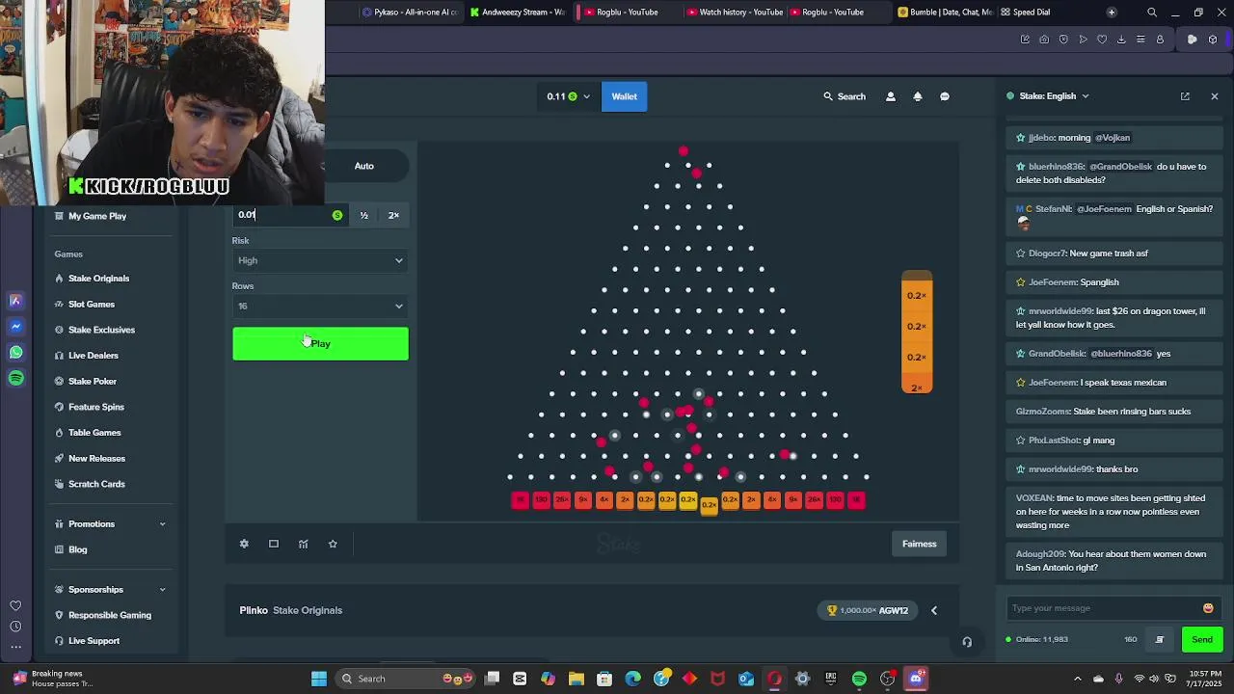Open the balance currency dropdown 0.11

[x=569, y=96]
